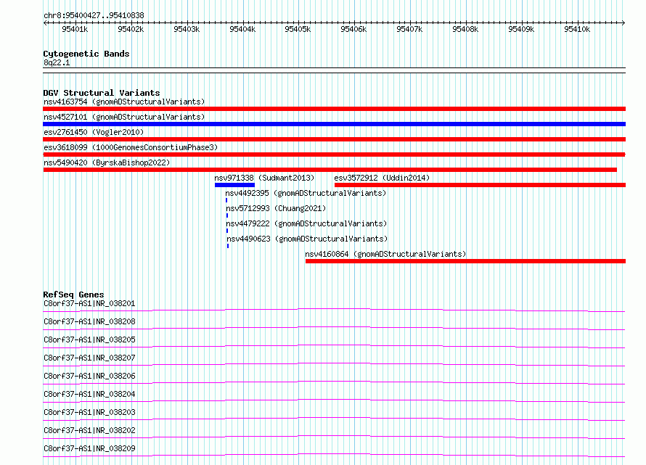This screenshot has width=646, height=465.
Task: Open C8orf37-AS1|NR_038208 gene label
Action: (x=89, y=321)
